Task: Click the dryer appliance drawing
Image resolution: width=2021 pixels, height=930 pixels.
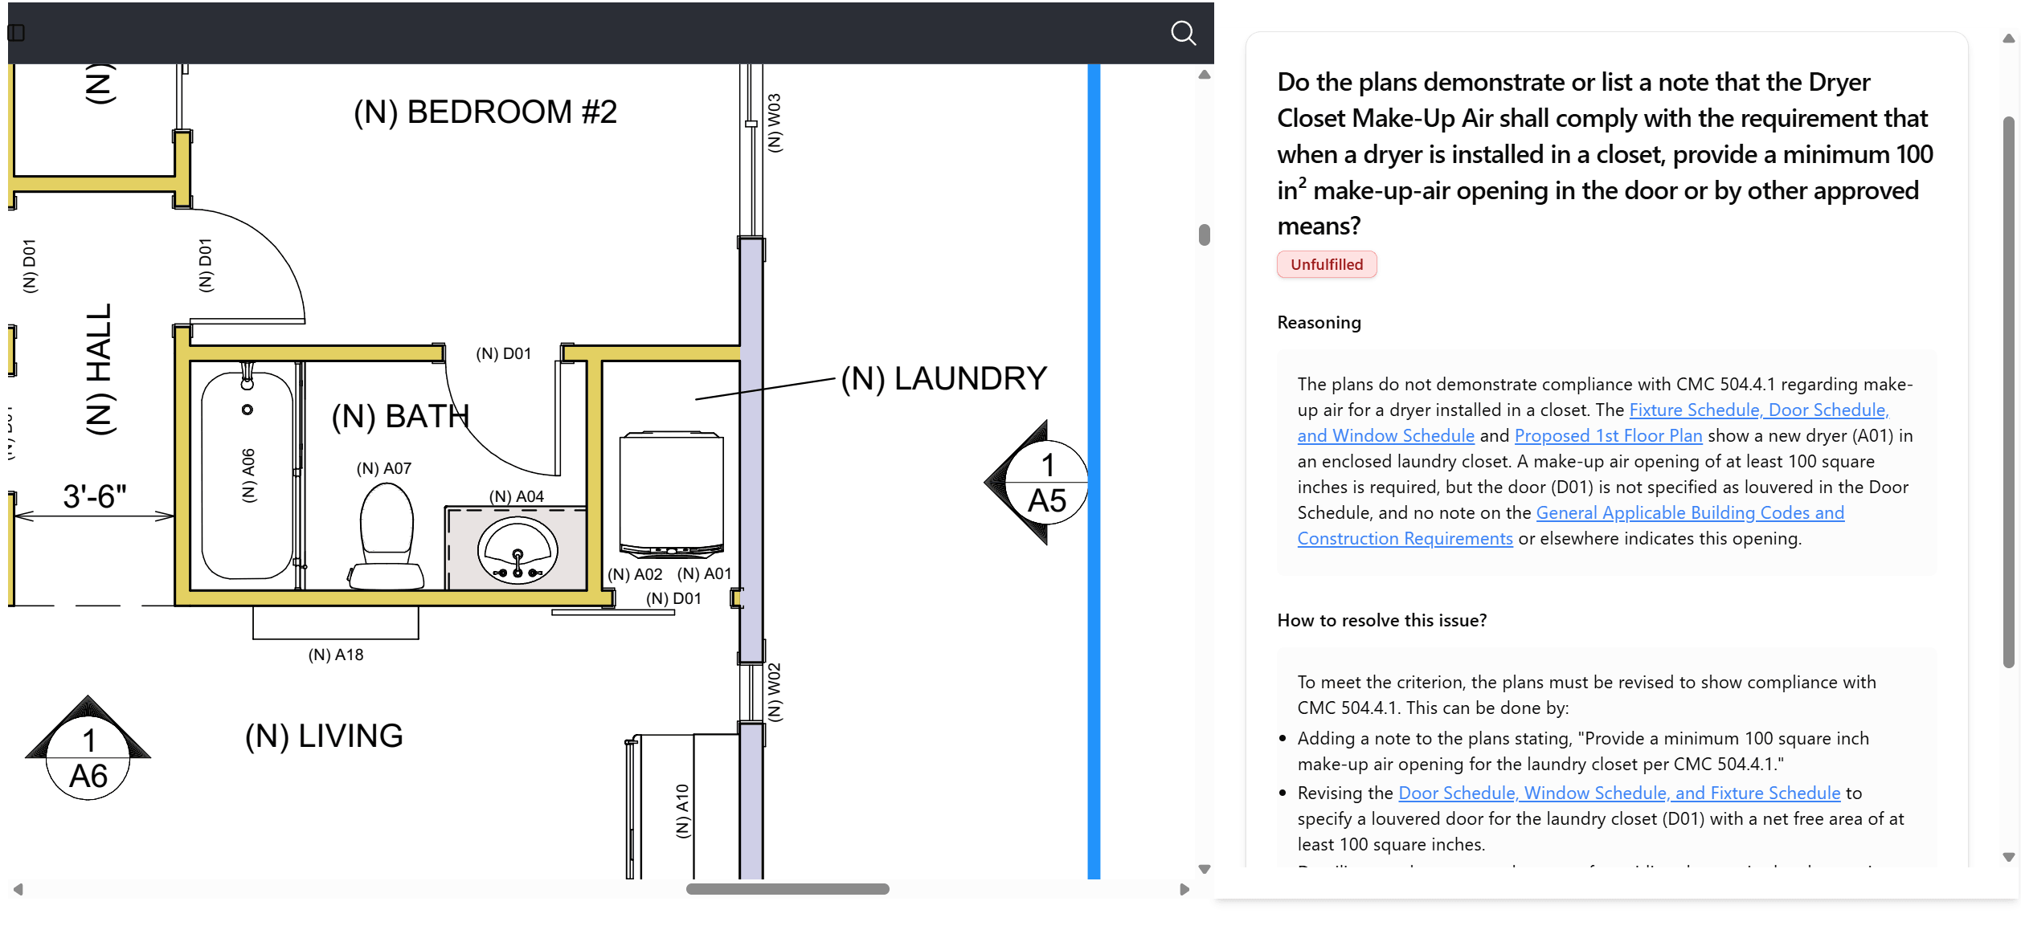Action: [672, 496]
